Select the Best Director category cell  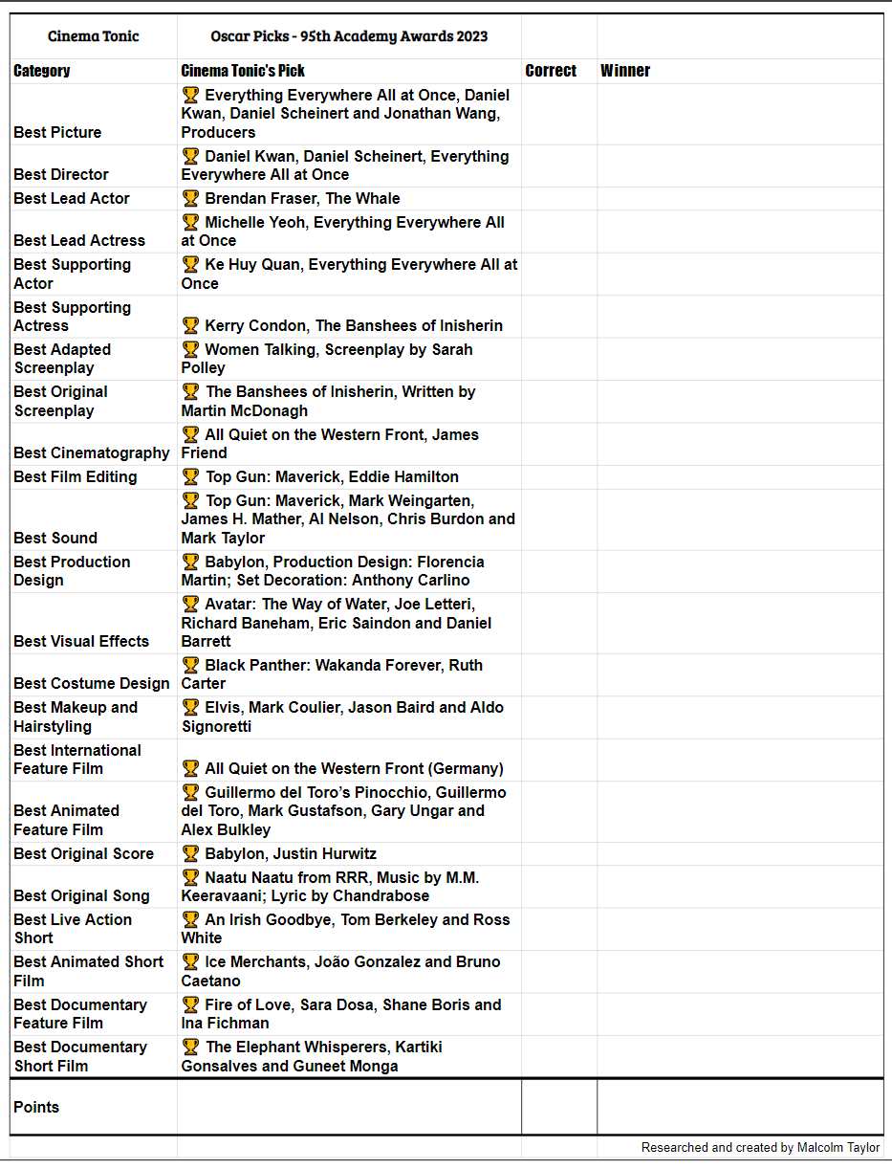94,165
